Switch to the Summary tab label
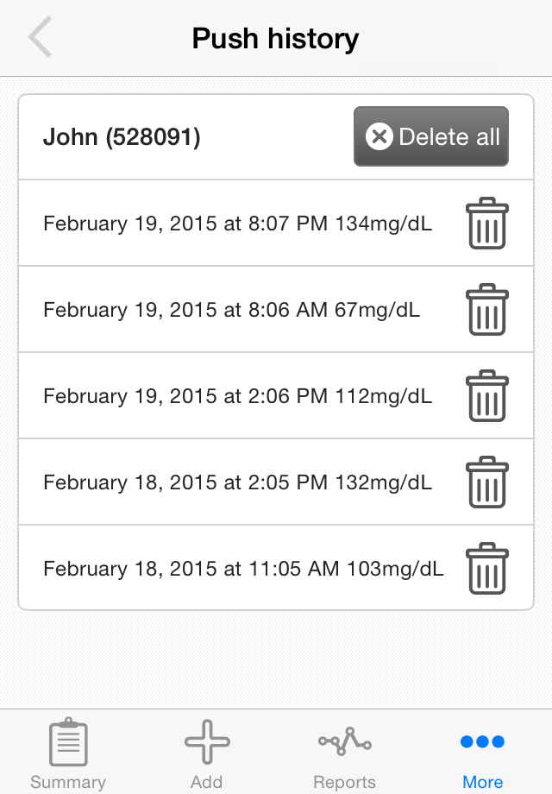The height and width of the screenshot is (794, 552). 68,782
